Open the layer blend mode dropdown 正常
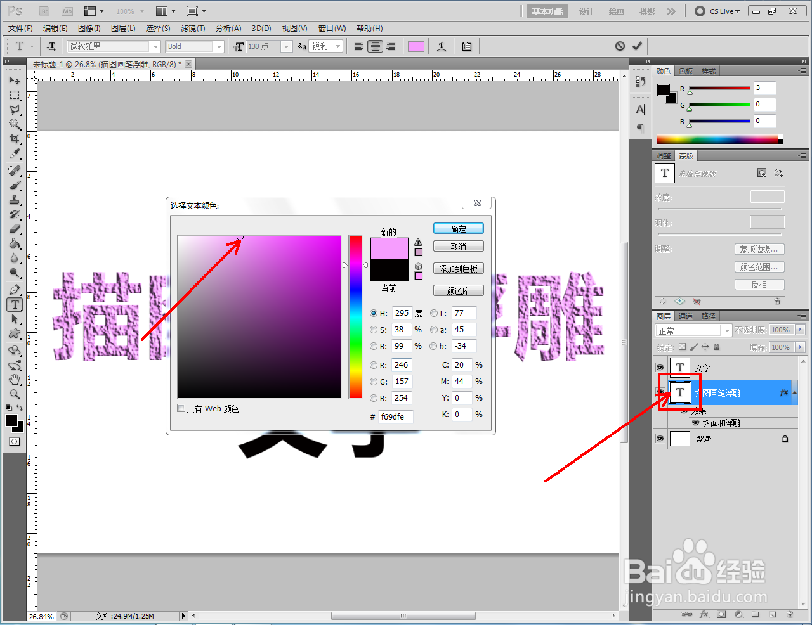 click(x=727, y=330)
